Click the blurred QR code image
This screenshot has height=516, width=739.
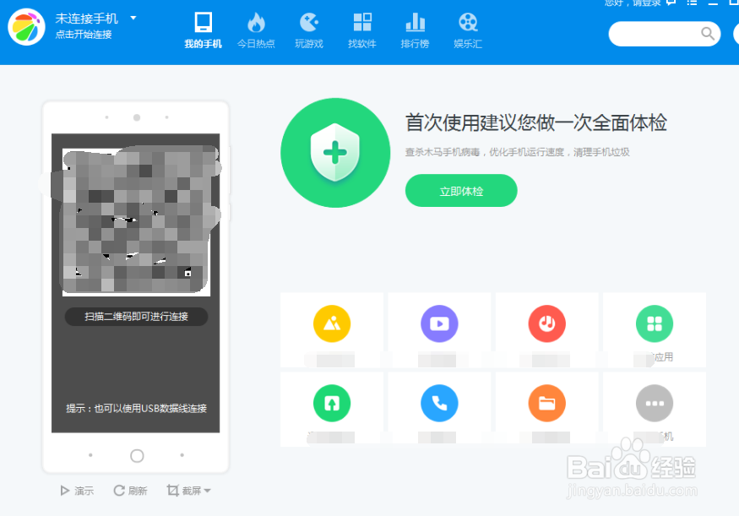click(136, 221)
